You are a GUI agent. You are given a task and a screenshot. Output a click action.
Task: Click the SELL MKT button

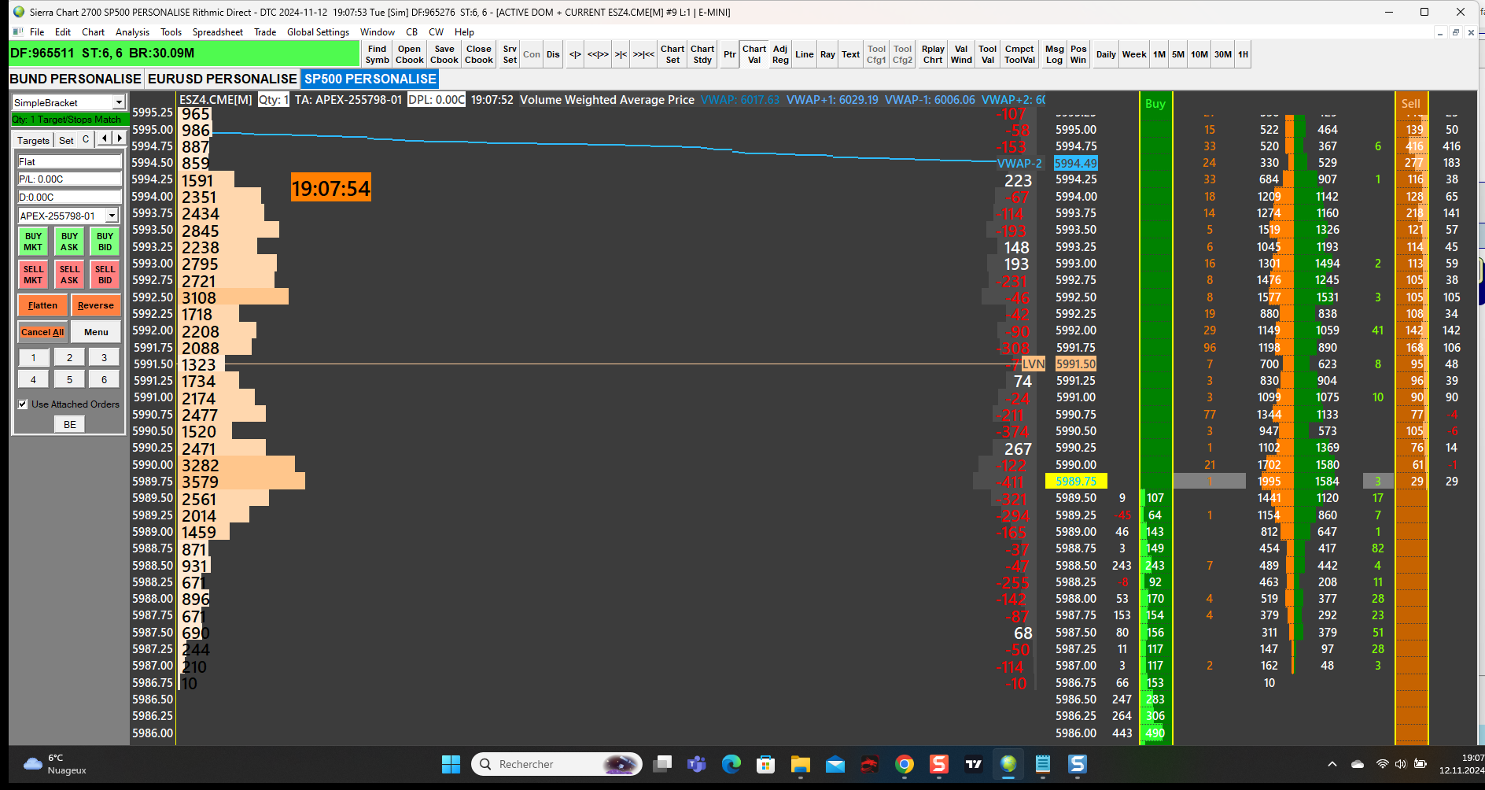(33, 275)
